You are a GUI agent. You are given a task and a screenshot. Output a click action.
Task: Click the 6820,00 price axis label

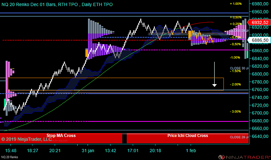[260, 66]
